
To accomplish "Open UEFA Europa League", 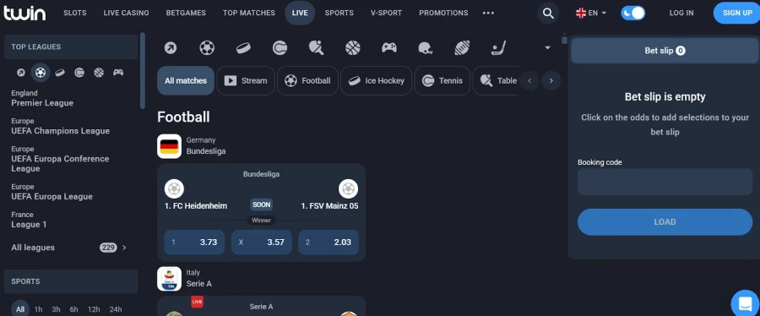I will pyautogui.click(x=52, y=192).
